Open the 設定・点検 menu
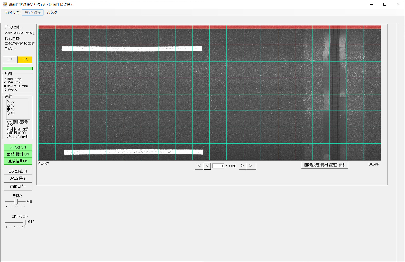The height and width of the screenshot is (262, 405). [x=33, y=12]
